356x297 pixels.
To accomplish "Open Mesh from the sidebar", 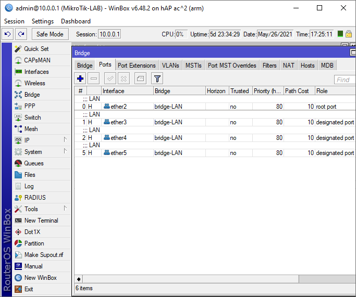I will point(42,129).
